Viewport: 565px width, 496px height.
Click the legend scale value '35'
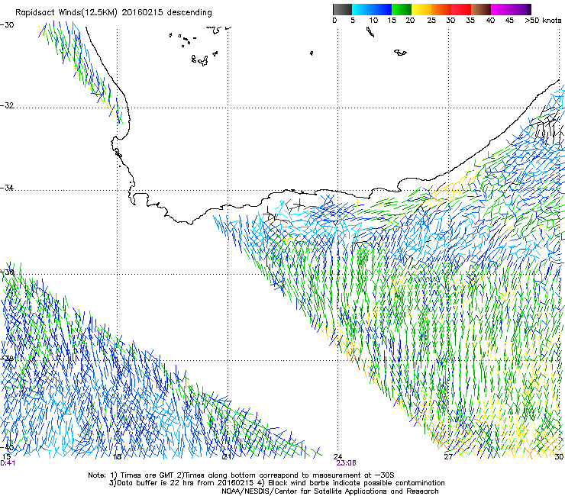click(x=470, y=21)
